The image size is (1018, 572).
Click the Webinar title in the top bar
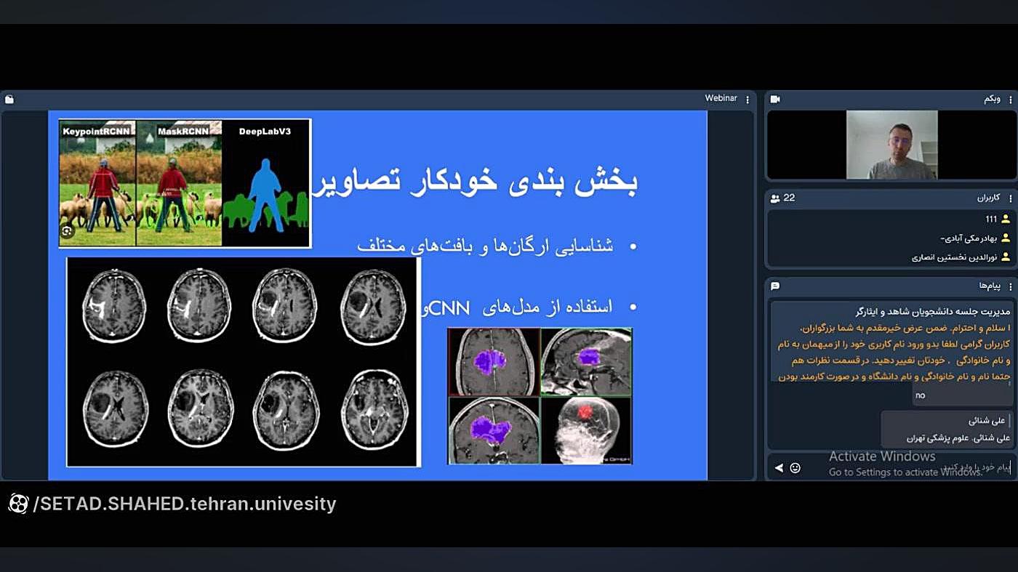click(x=721, y=98)
